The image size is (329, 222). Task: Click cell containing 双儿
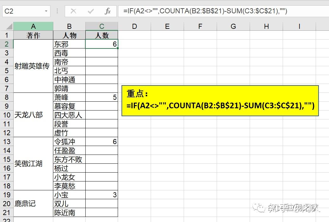(69, 204)
